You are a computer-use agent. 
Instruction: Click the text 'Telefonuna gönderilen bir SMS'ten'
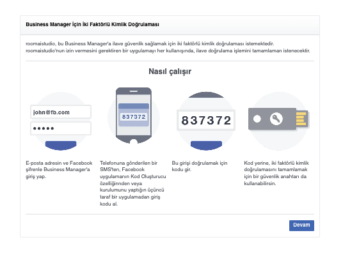pyautogui.click(x=129, y=166)
